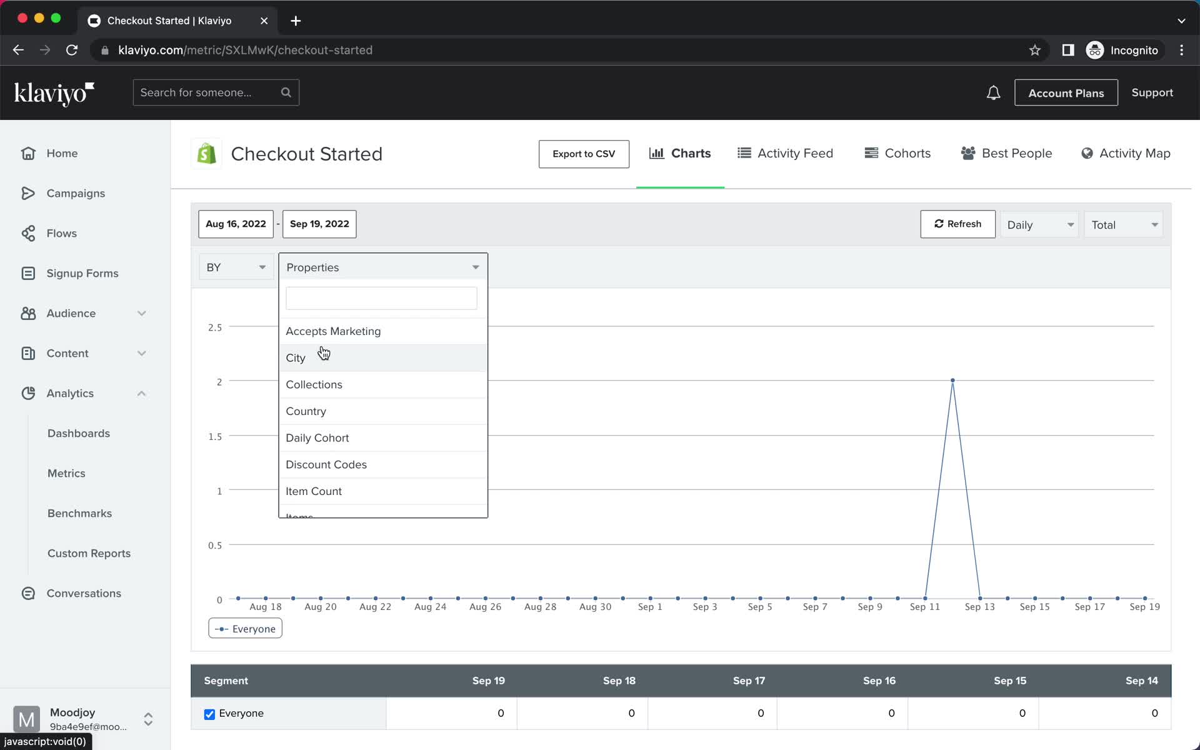1200x750 pixels.
Task: Open the Chrome tab list chevron
Action: (1181, 21)
